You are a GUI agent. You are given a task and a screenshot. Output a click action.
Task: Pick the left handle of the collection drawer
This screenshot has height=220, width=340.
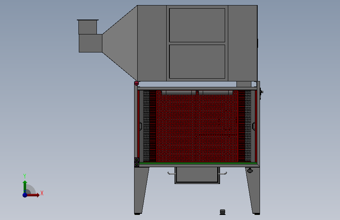click(171, 173)
